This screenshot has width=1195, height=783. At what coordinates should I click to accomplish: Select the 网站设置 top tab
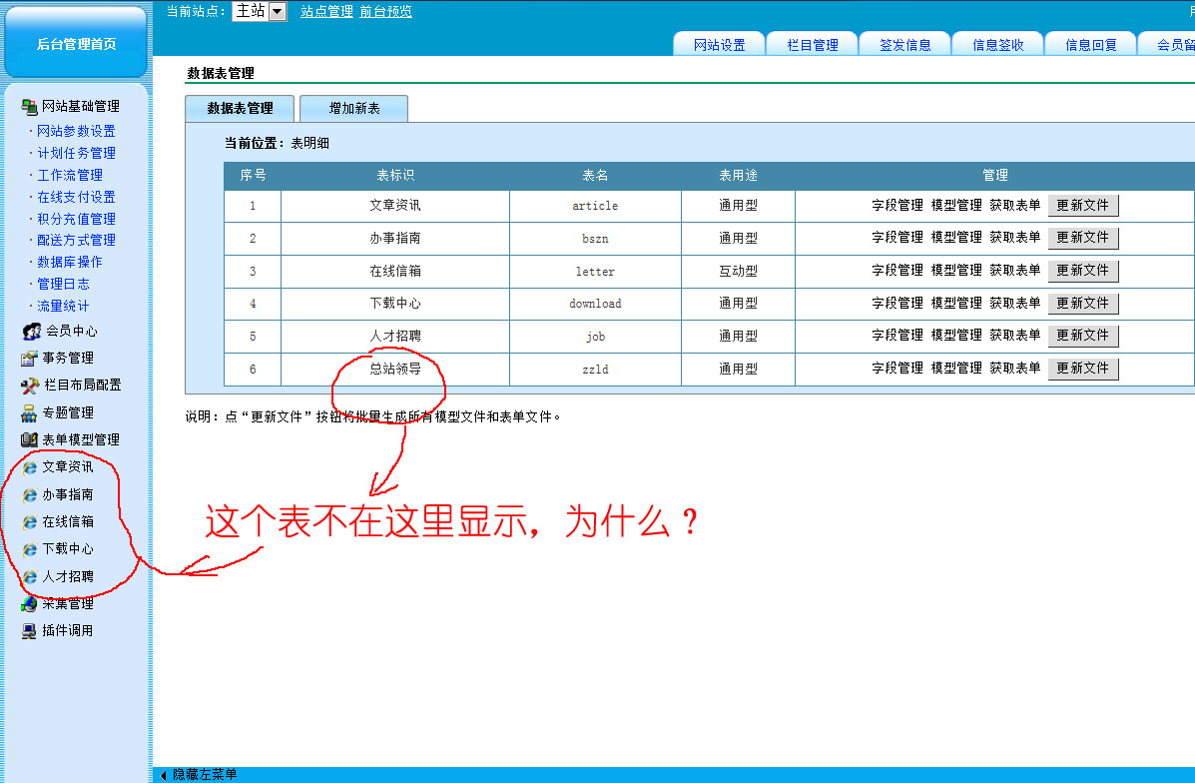coord(719,45)
